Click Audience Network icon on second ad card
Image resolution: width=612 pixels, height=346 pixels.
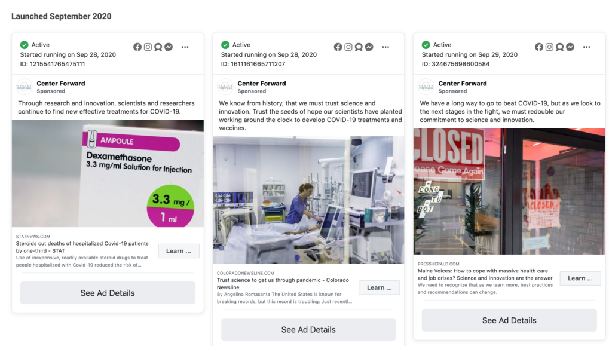click(x=359, y=47)
